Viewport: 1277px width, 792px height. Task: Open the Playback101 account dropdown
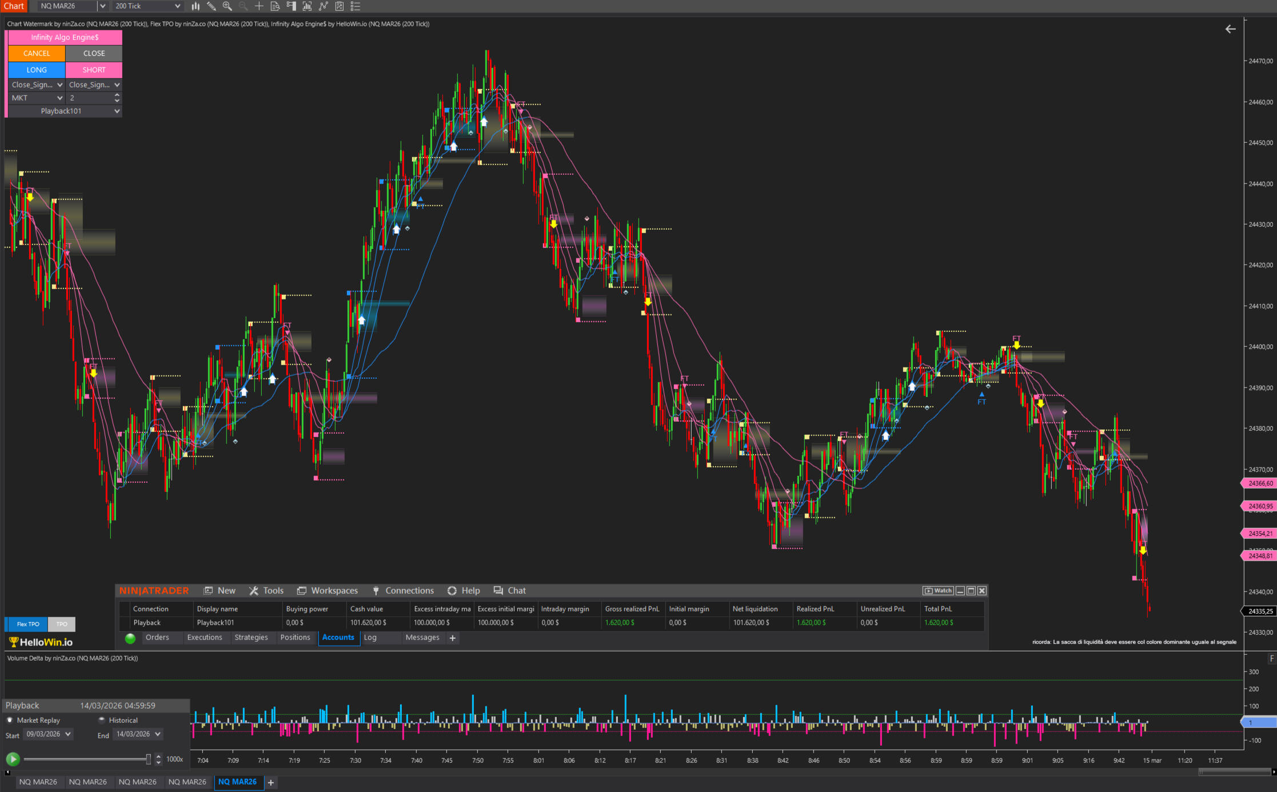coord(65,111)
